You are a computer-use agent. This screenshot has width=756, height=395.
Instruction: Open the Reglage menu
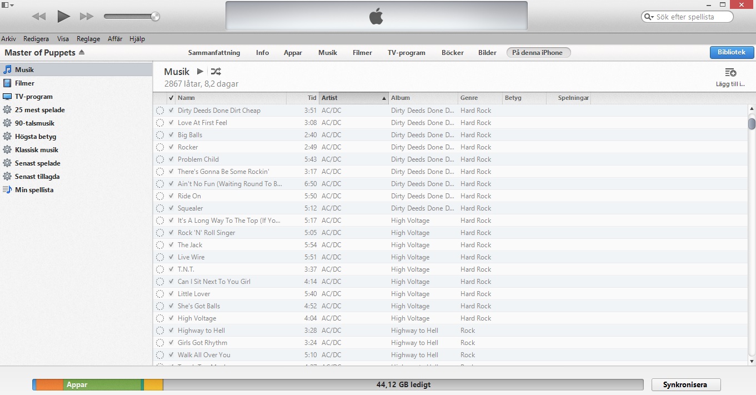click(88, 39)
